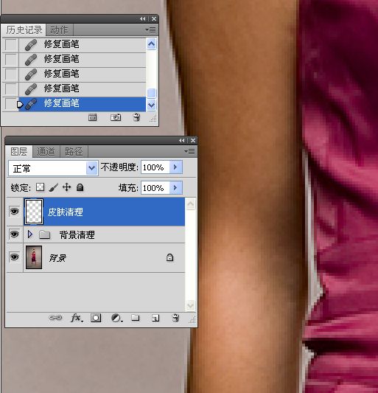The height and width of the screenshot is (393, 378).
Task: Add layer mask icon
Action: click(96, 318)
